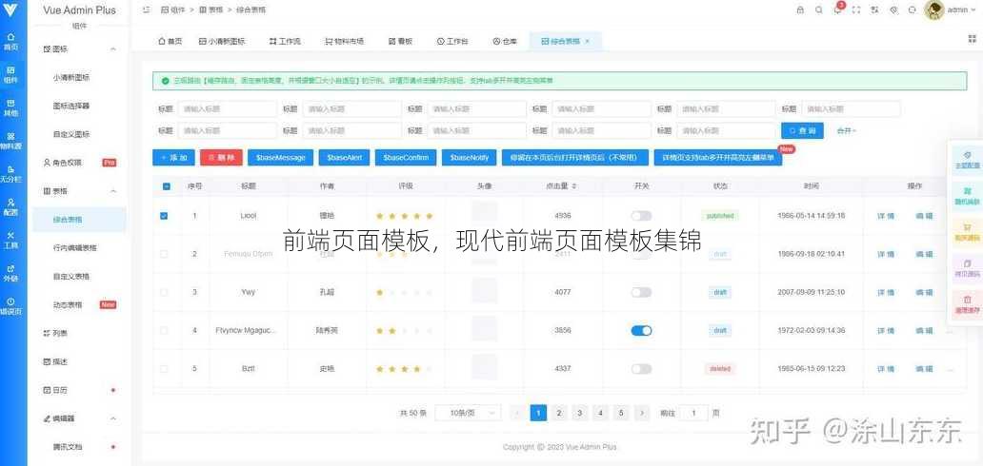Turn on the switch in row 3

[x=641, y=293]
